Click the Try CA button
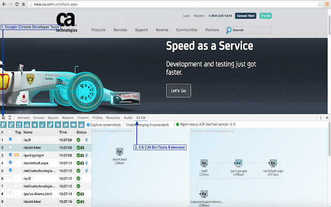 tap(265, 16)
